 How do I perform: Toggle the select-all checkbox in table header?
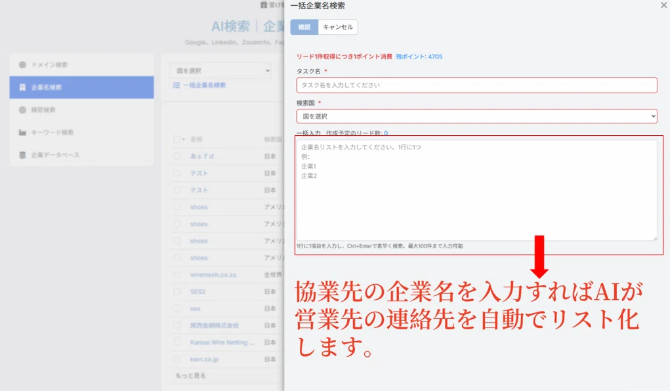point(177,139)
